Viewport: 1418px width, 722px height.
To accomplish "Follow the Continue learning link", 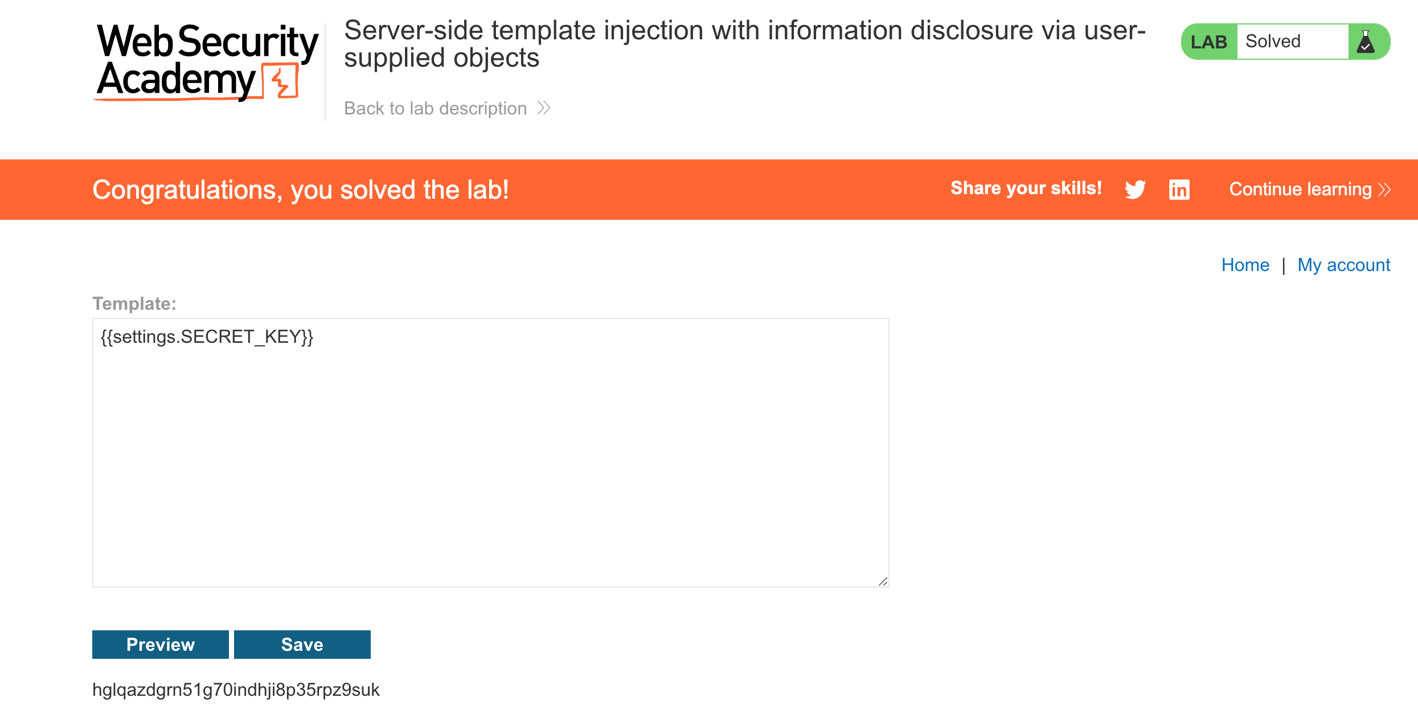I will [x=1300, y=190].
